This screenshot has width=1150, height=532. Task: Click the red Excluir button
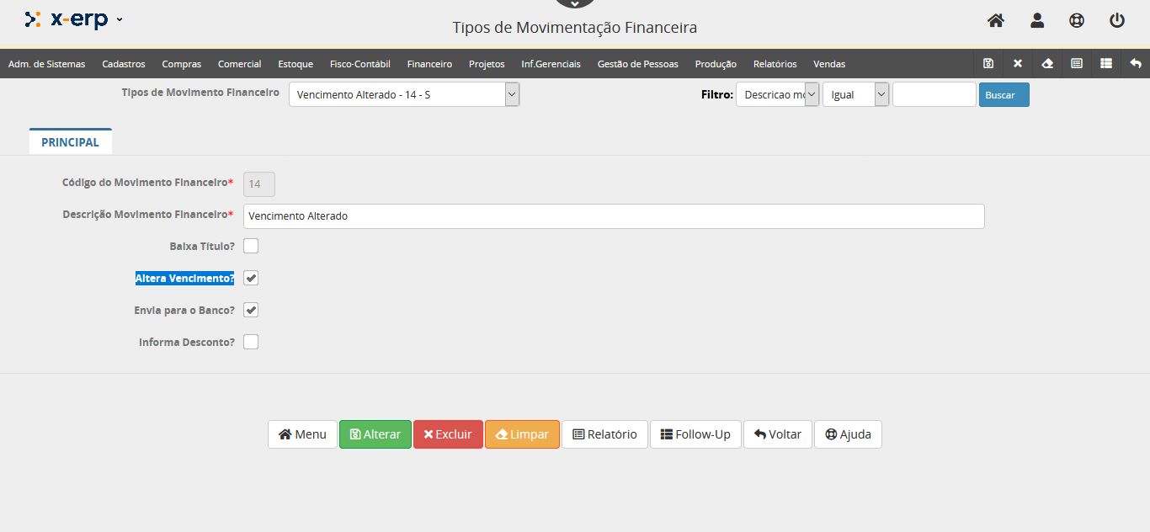point(448,434)
